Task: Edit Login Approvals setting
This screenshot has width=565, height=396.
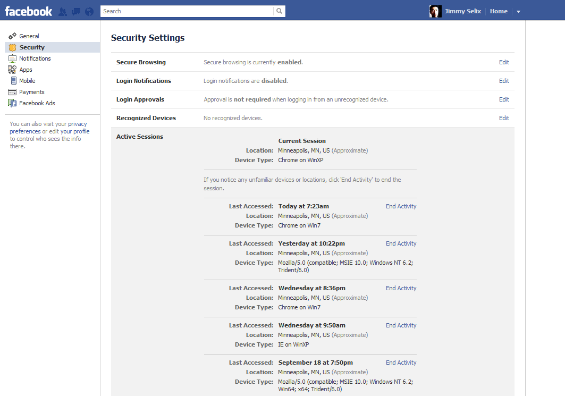Action: tap(504, 99)
